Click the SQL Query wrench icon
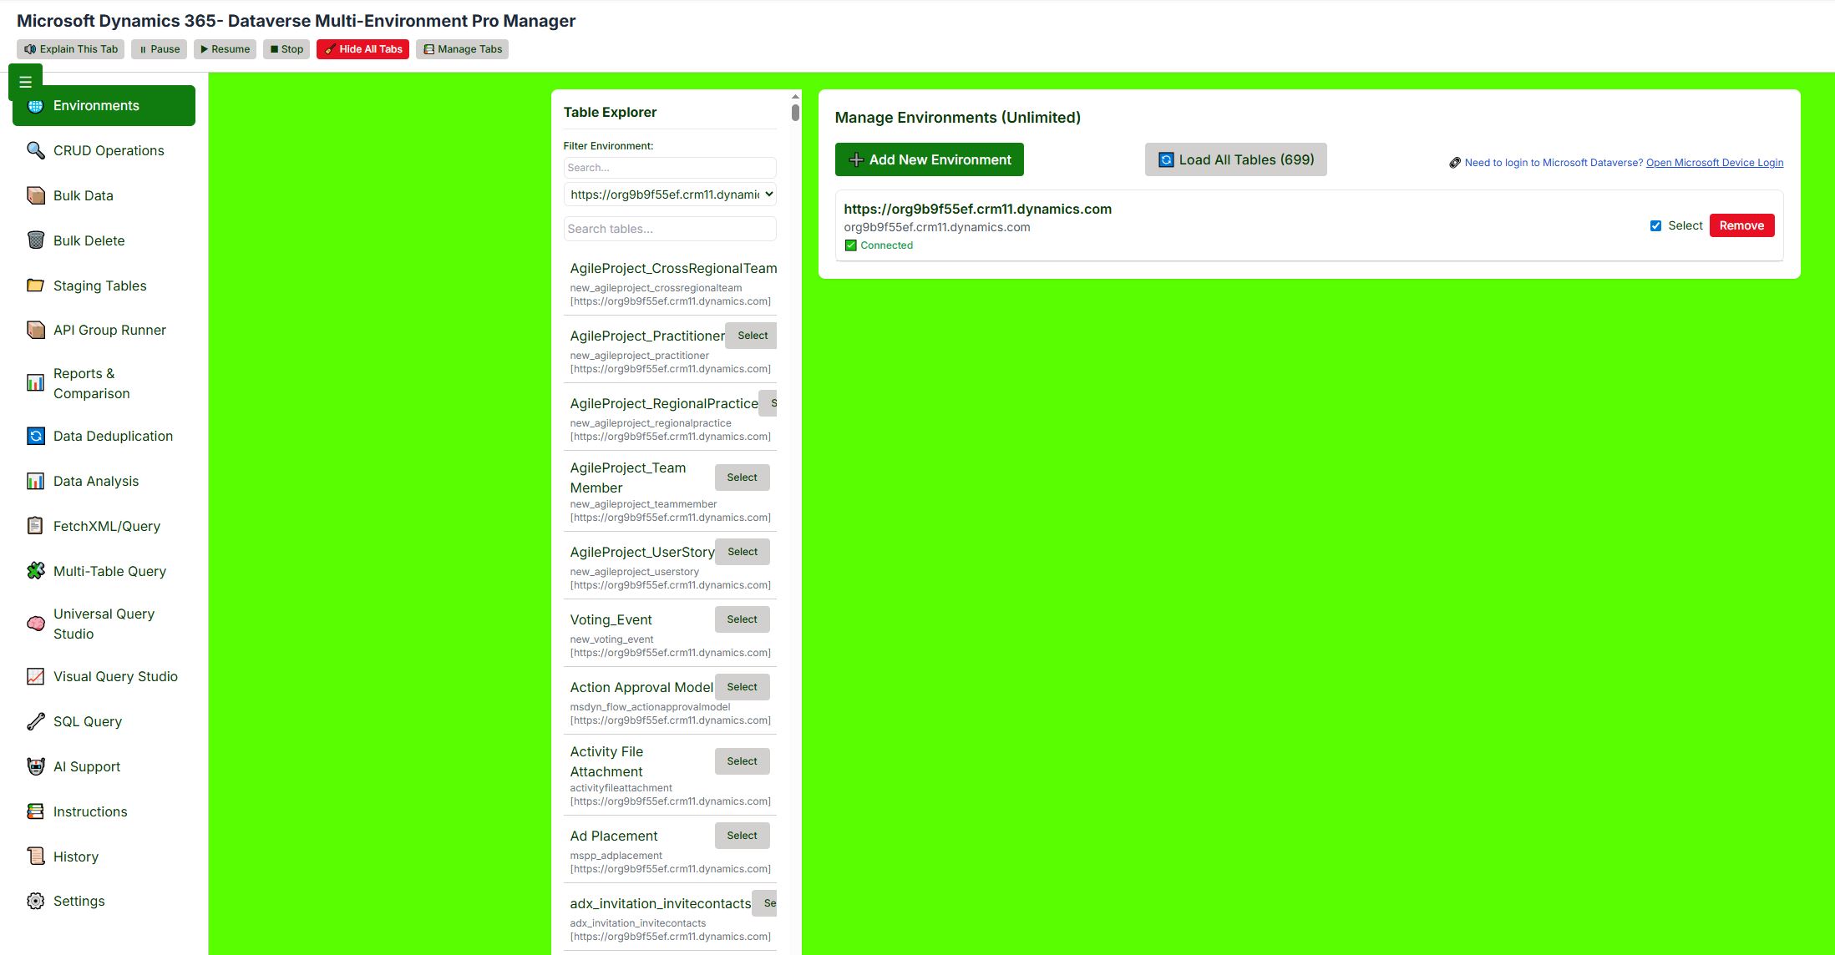Screen dimensions: 1835x955 click(34, 720)
